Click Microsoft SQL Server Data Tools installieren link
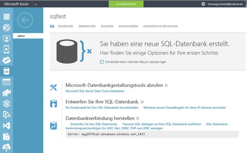247x153 pixels. [95, 91]
